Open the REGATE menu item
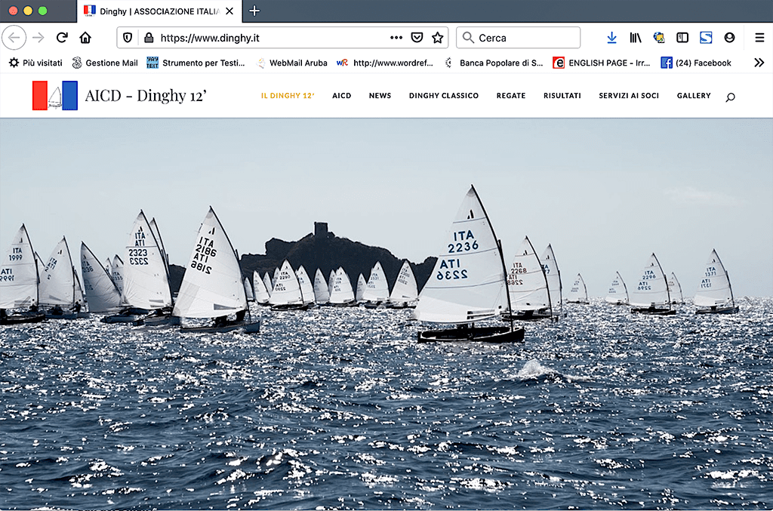773x511 pixels. click(511, 96)
